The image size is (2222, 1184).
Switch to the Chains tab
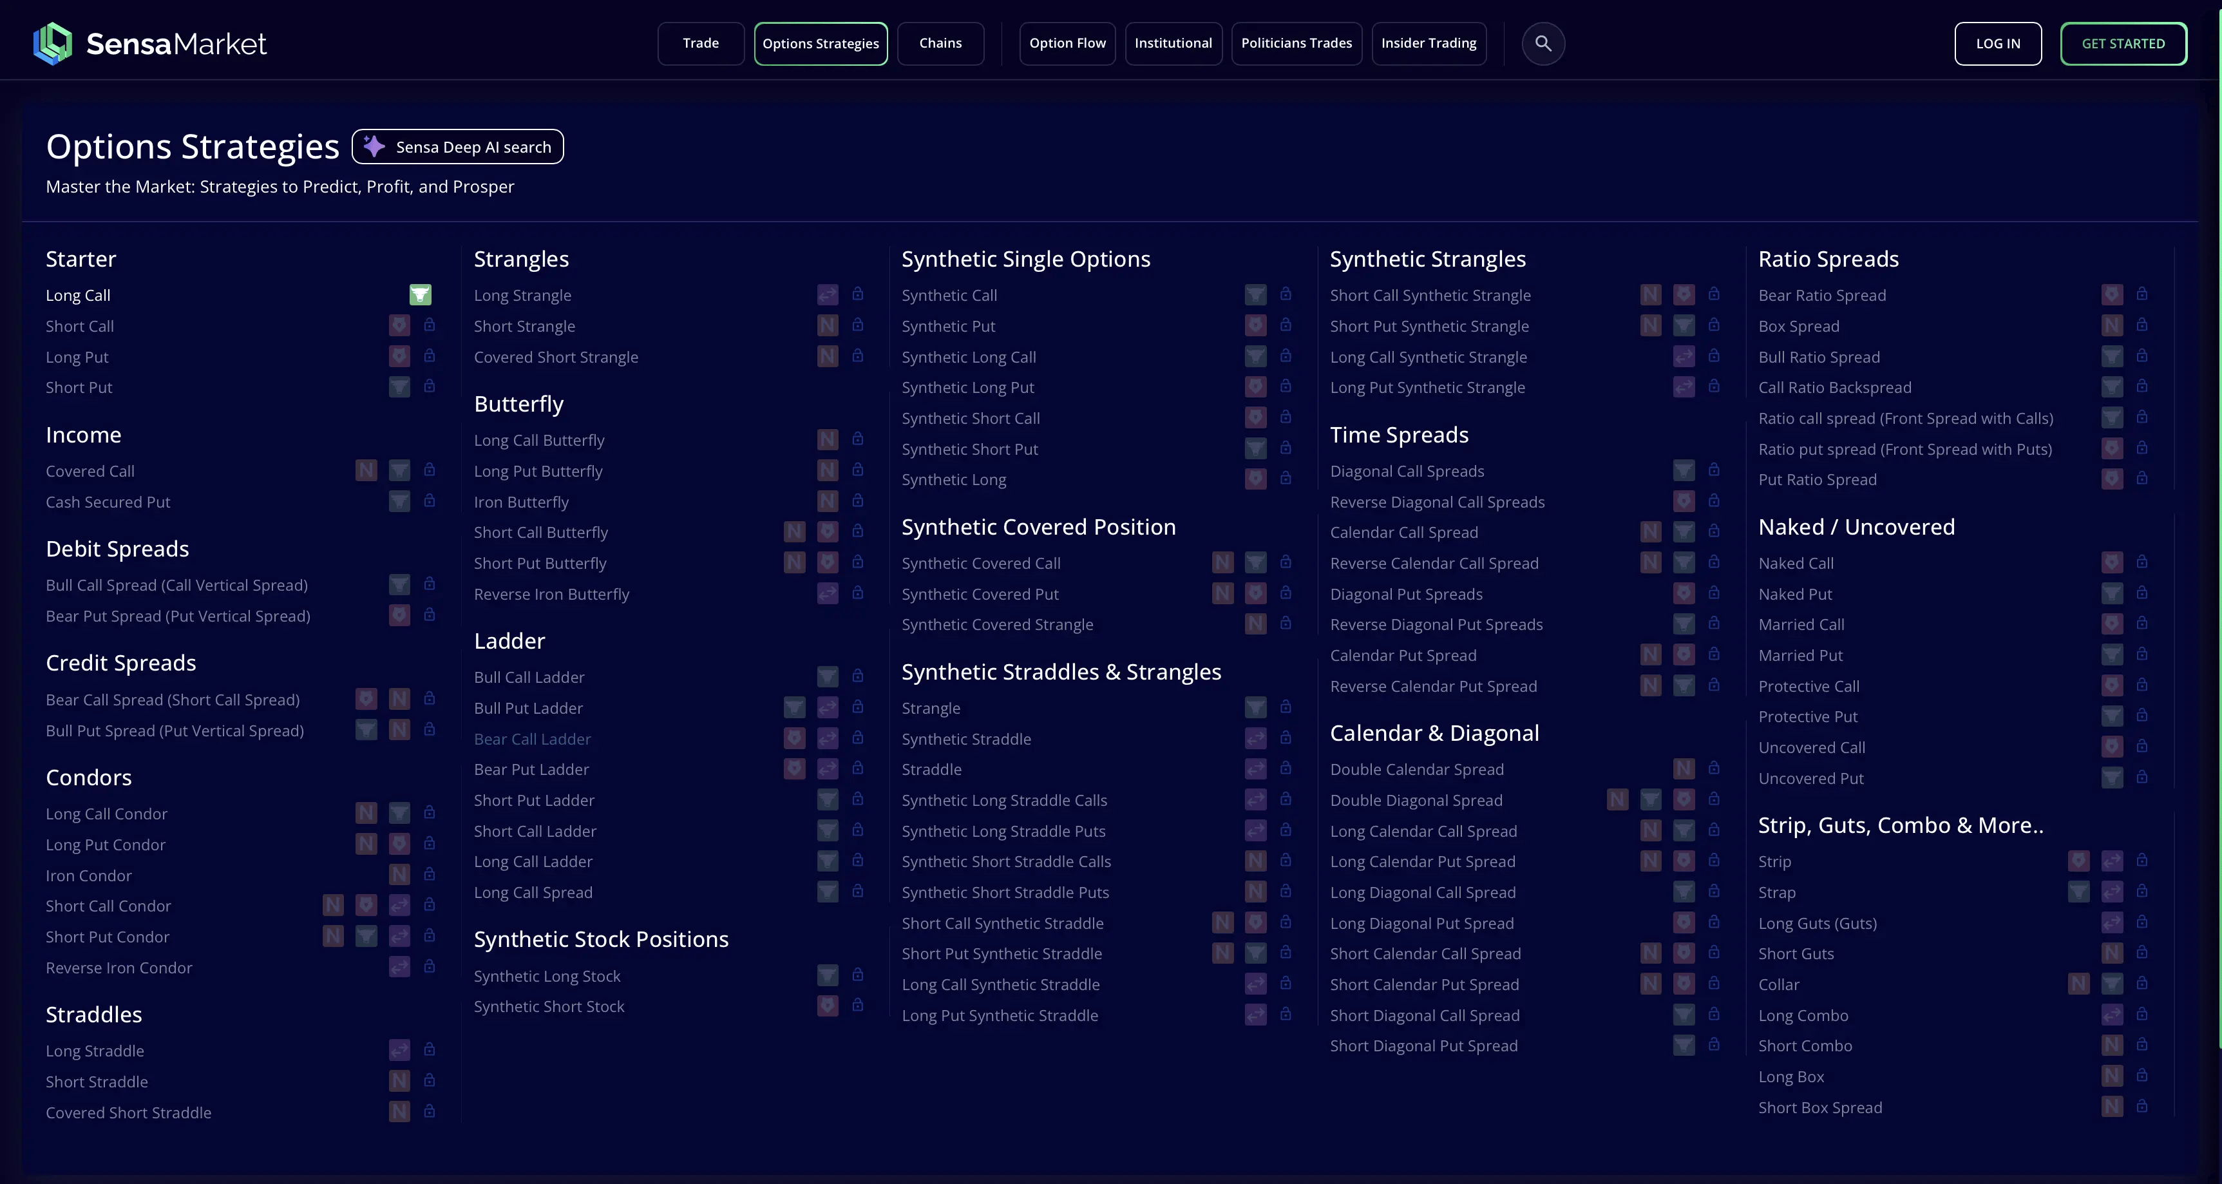coord(940,43)
